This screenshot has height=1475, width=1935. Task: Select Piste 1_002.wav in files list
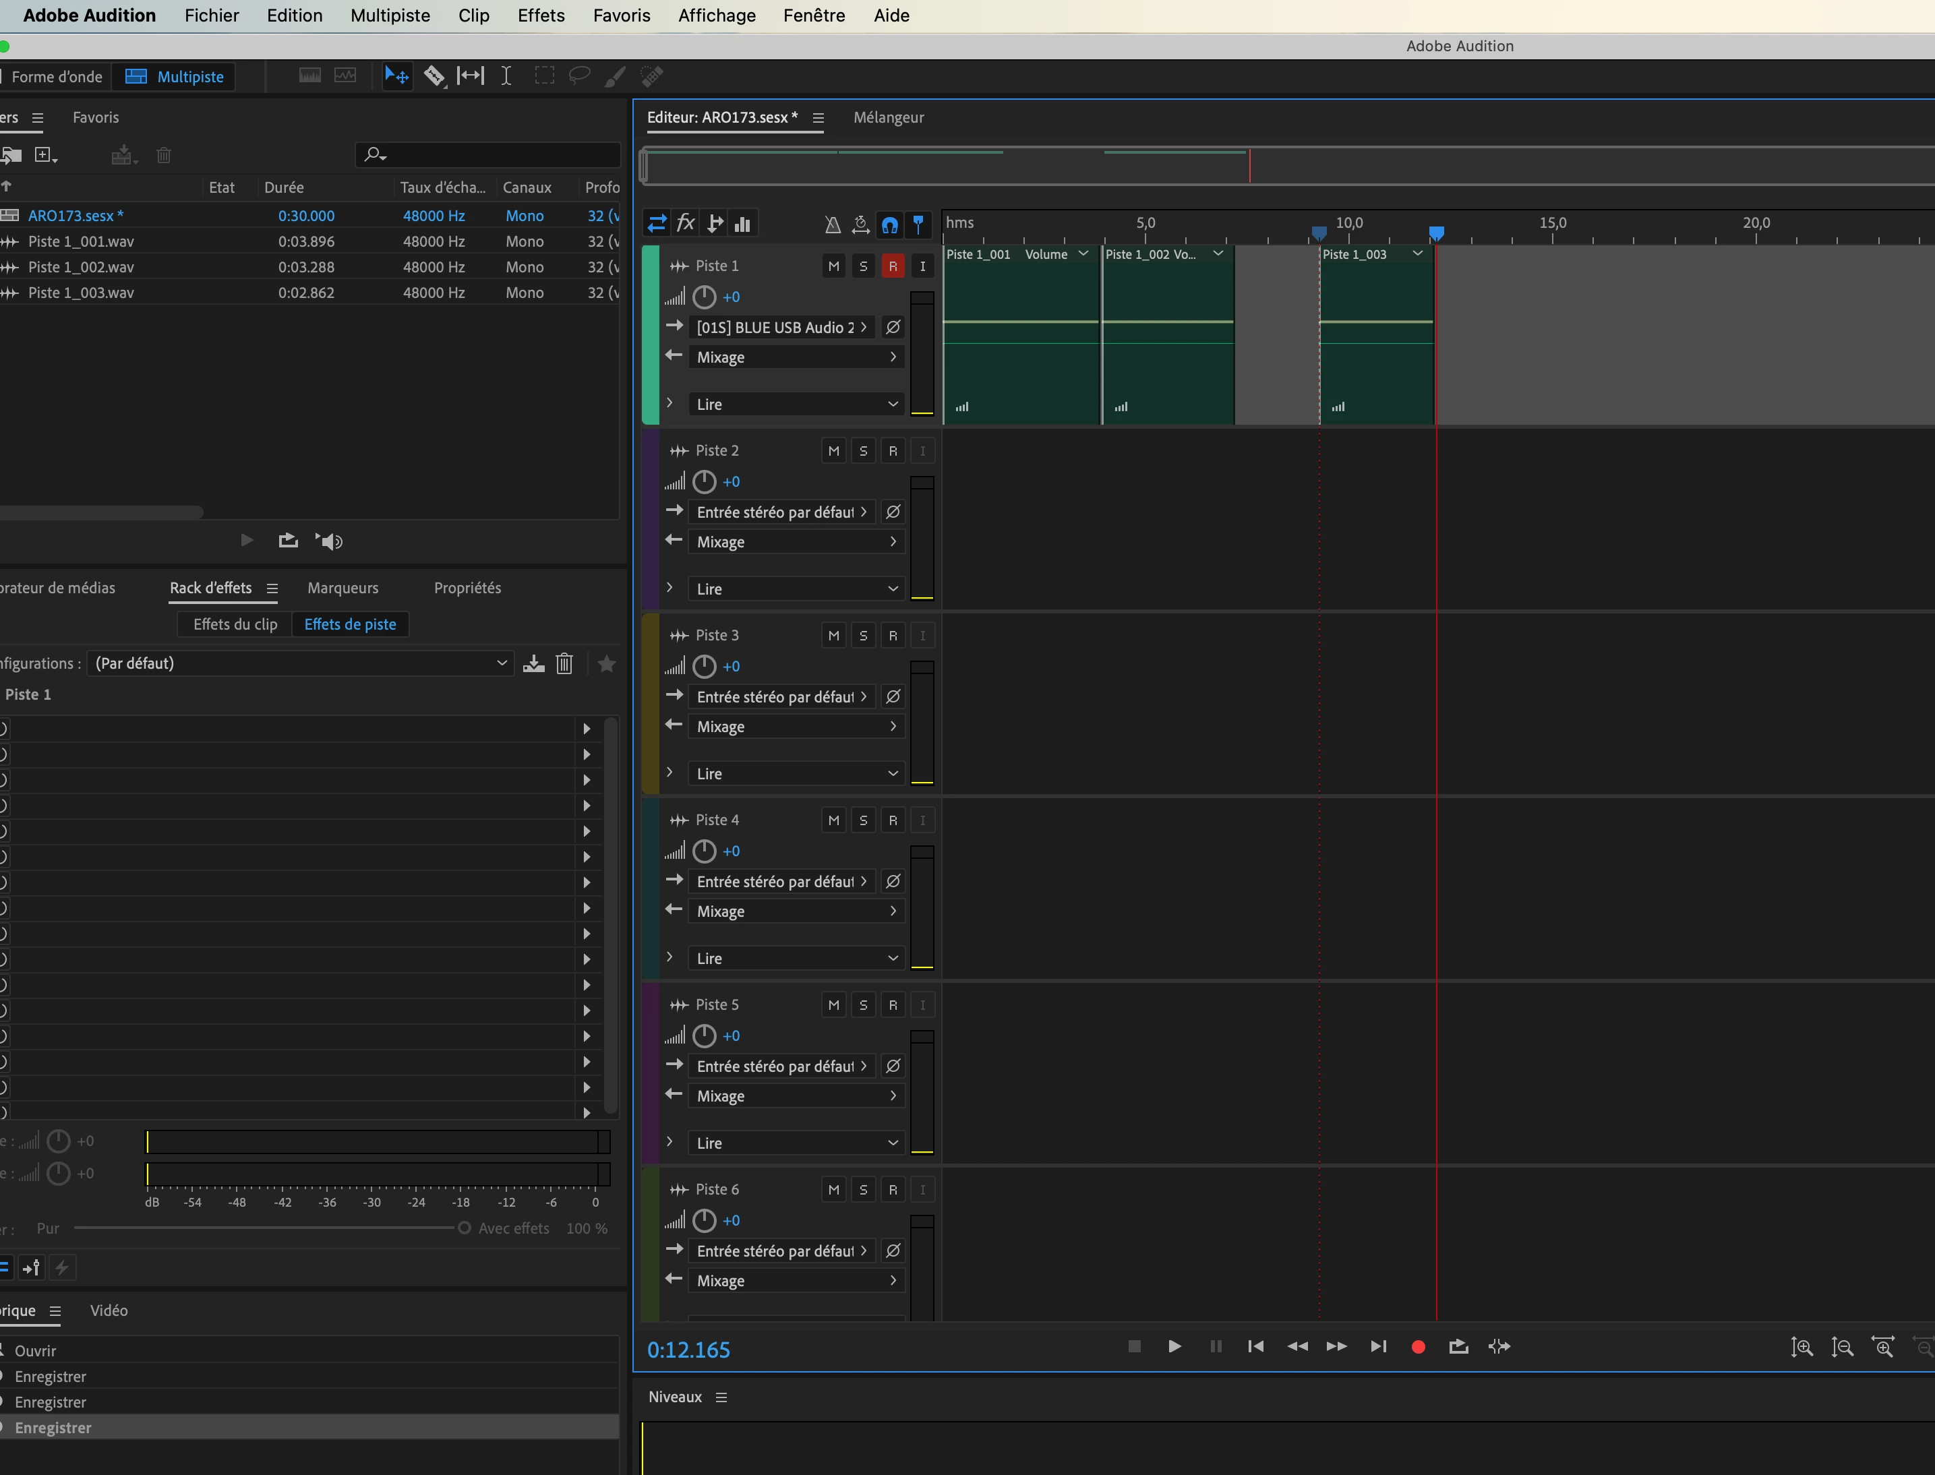[x=81, y=267]
